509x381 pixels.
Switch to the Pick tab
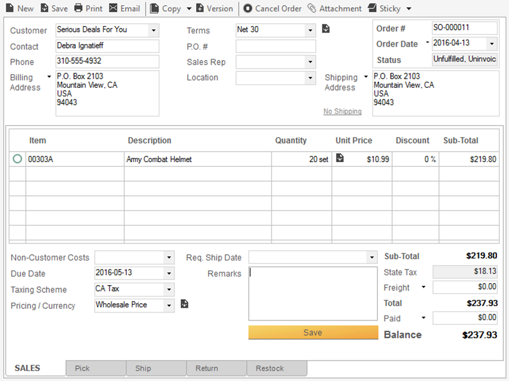coord(96,368)
